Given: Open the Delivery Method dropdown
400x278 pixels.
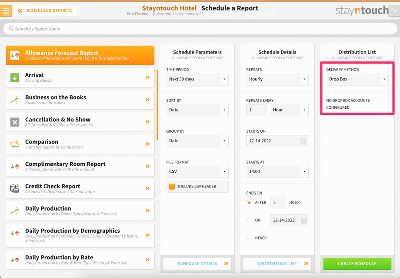Looking at the screenshot, I should coord(357,79).
